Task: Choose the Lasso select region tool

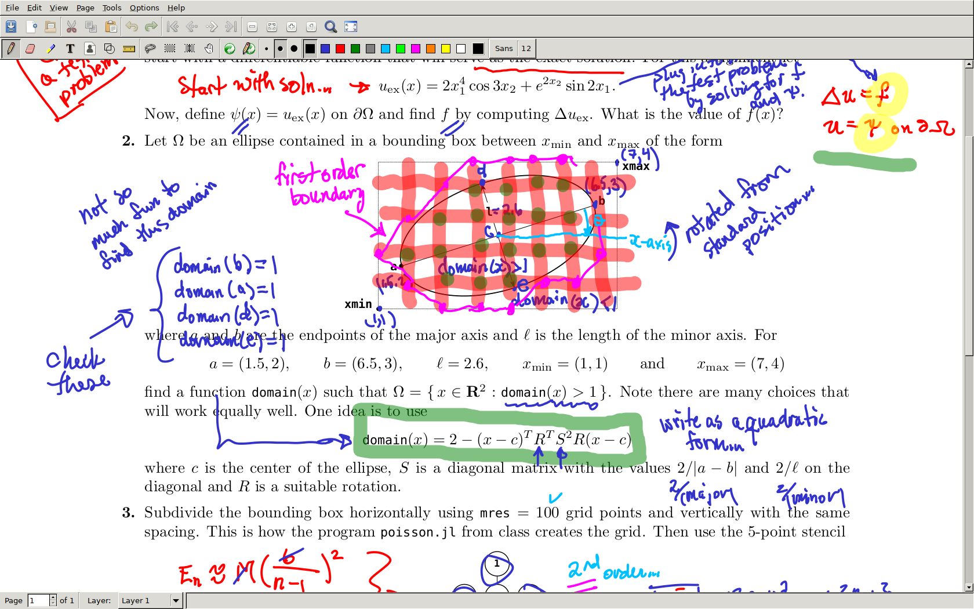Action: pos(150,49)
